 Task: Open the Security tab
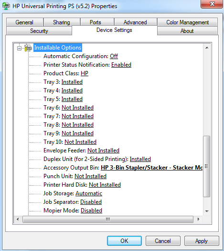click(39, 31)
